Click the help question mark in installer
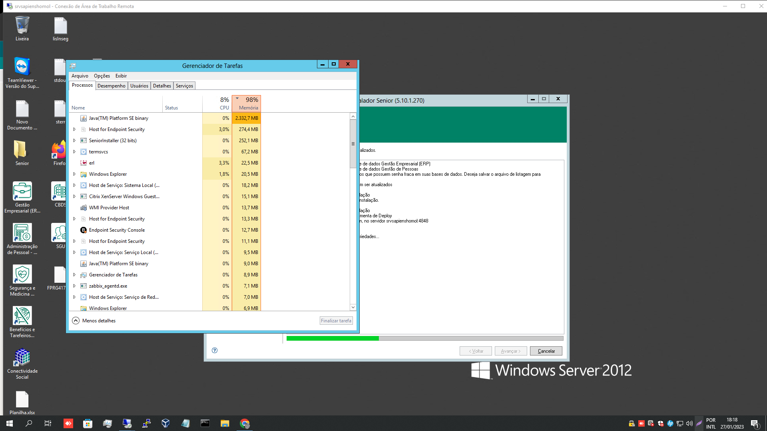Image resolution: width=767 pixels, height=431 pixels. click(x=215, y=350)
